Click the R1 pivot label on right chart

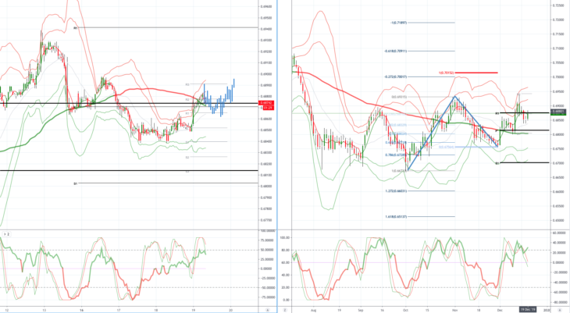coord(497,113)
